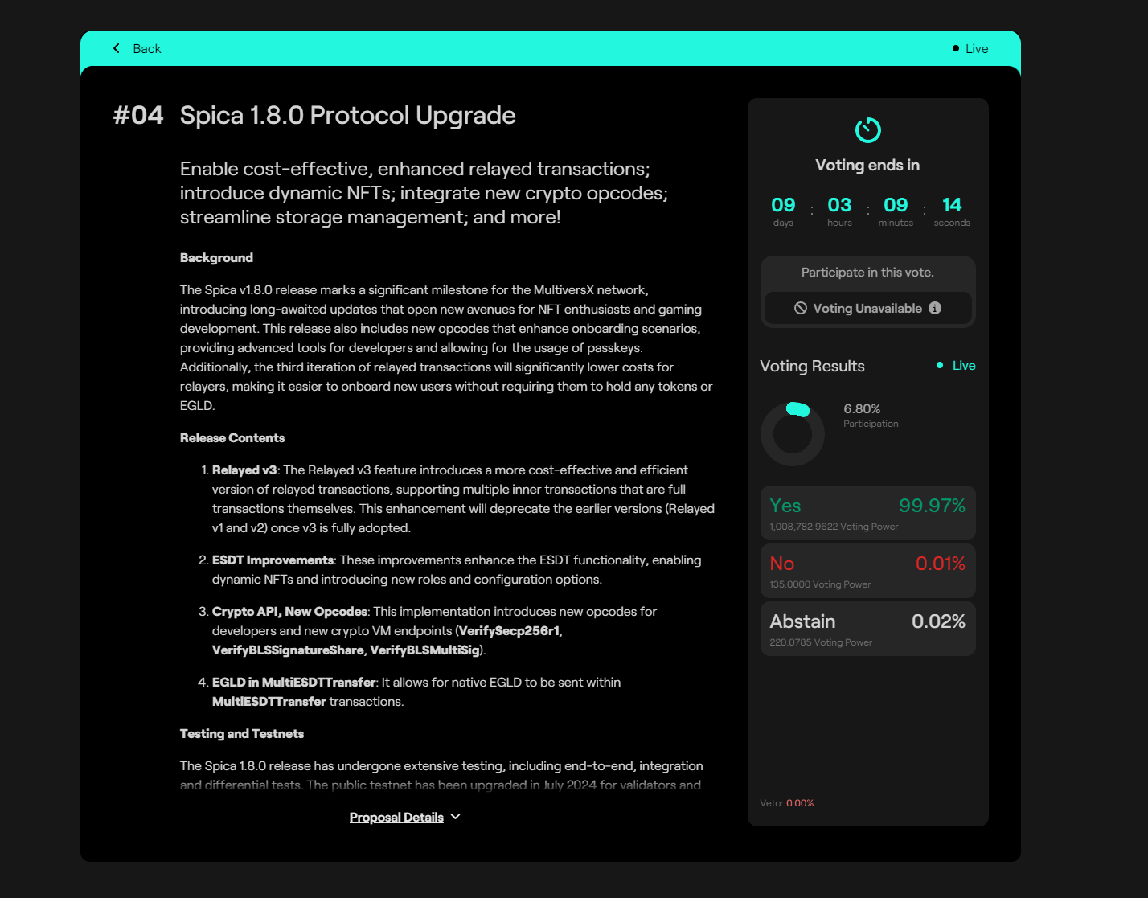1148x898 pixels.
Task: Click the 'Release Contents' heading
Action: 232,437
